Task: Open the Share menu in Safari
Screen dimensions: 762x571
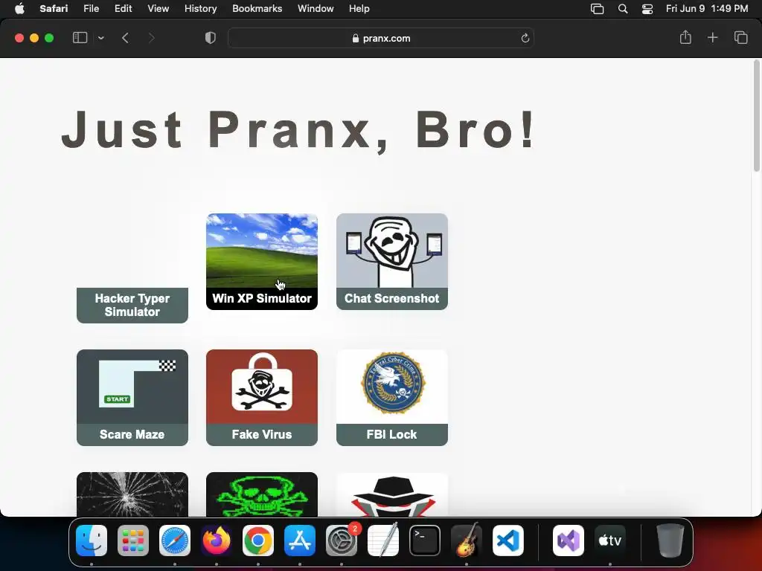Action: click(x=685, y=37)
